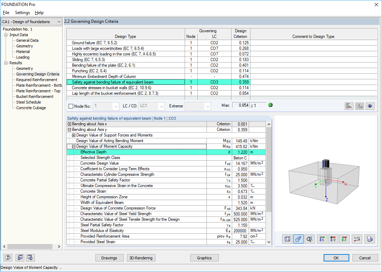Click the Cancel button

click(x=365, y=258)
